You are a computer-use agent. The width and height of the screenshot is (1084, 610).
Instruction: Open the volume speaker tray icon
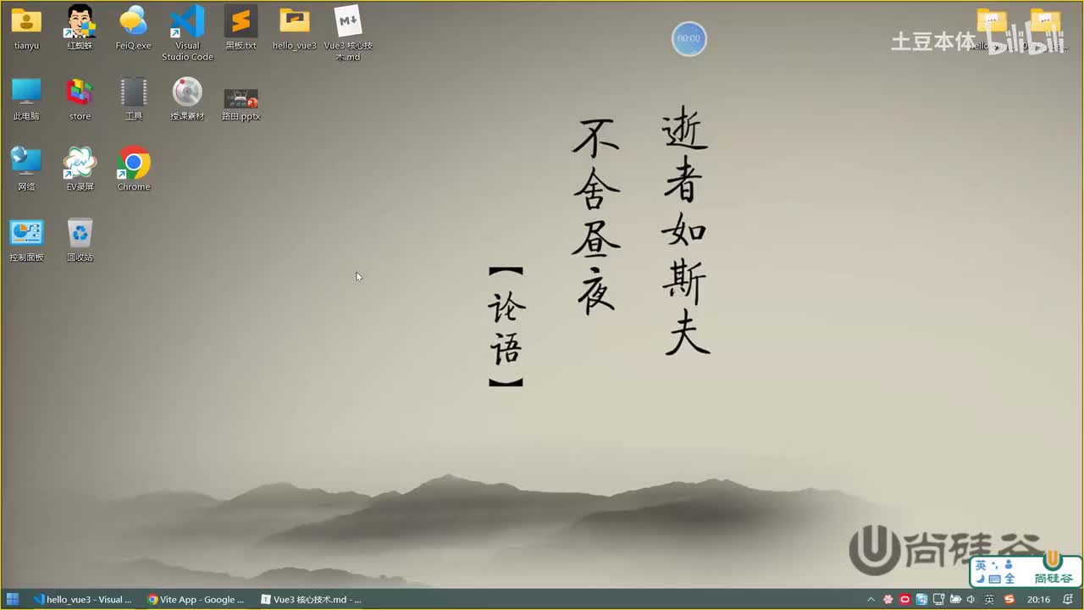pos(971,600)
